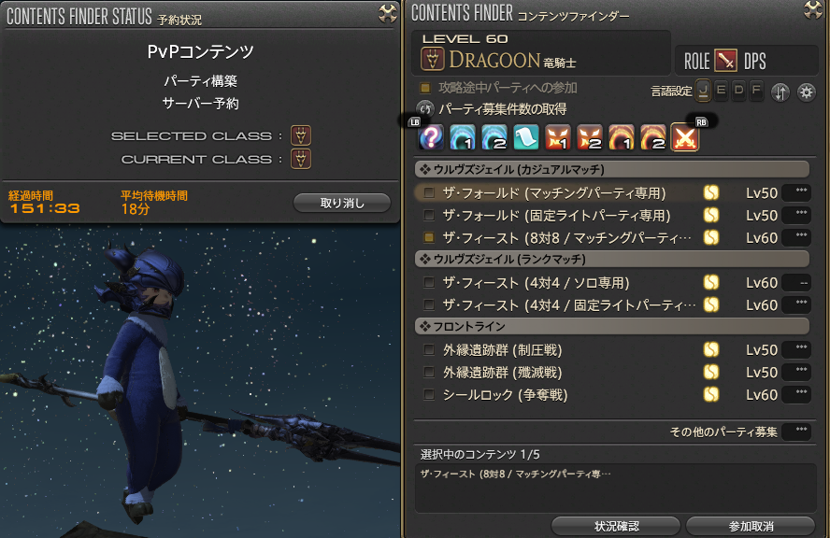The width and height of the screenshot is (830, 538).
Task: Collapse the フロントライン section header
Action: [612, 326]
